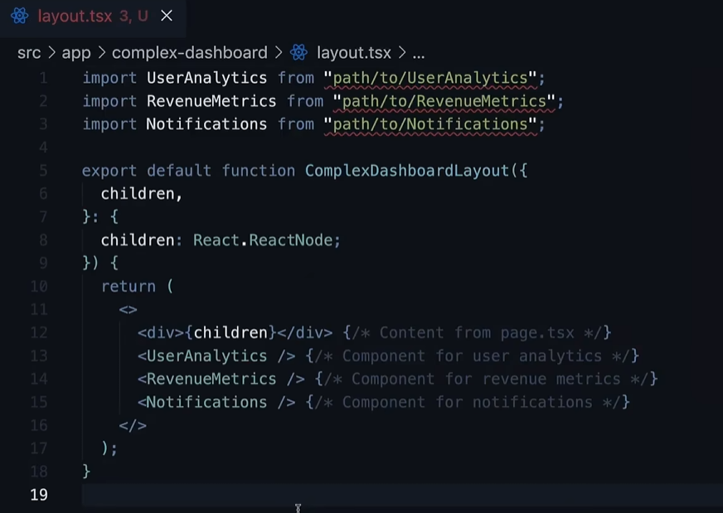
Task: Open the src breadcrumb segment
Action: pyautogui.click(x=29, y=53)
